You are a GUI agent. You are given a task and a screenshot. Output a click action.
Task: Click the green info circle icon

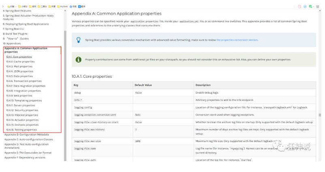pyautogui.click(x=79, y=59)
